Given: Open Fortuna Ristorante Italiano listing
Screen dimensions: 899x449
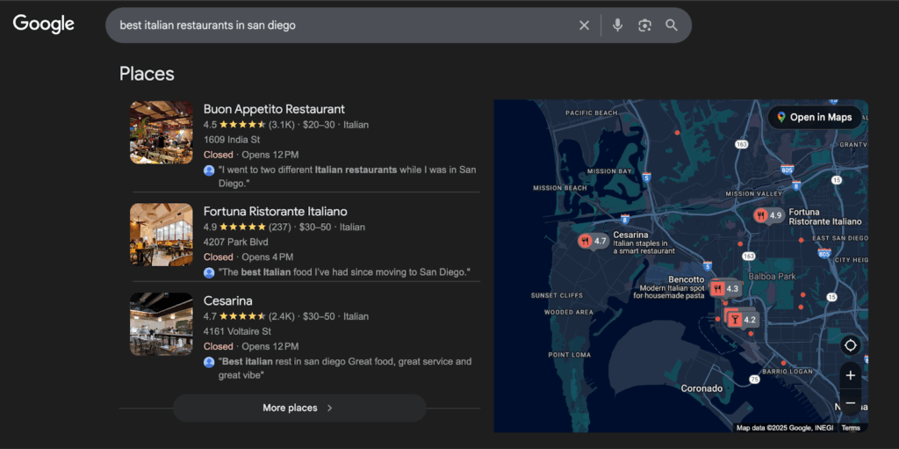Looking at the screenshot, I should point(275,211).
